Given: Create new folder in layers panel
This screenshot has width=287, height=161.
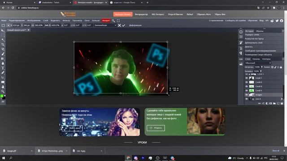Looking at the screenshot, I should (x=274, y=103).
